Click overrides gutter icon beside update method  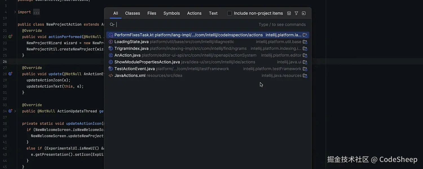point(10,74)
